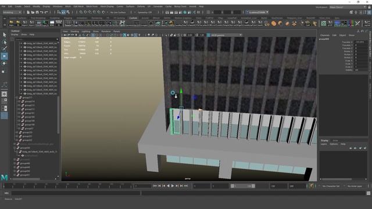This screenshot has height=209, width=372.
Task: Expand group217 in the Outliner
Action: point(17,98)
